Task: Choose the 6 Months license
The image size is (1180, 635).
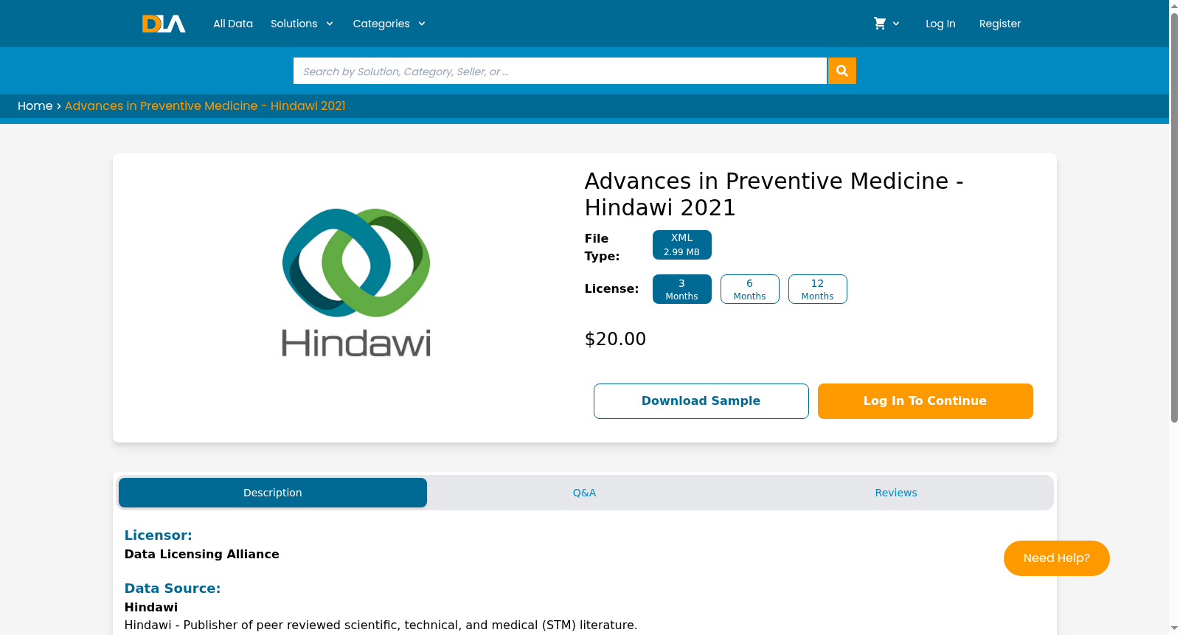Action: 749,289
